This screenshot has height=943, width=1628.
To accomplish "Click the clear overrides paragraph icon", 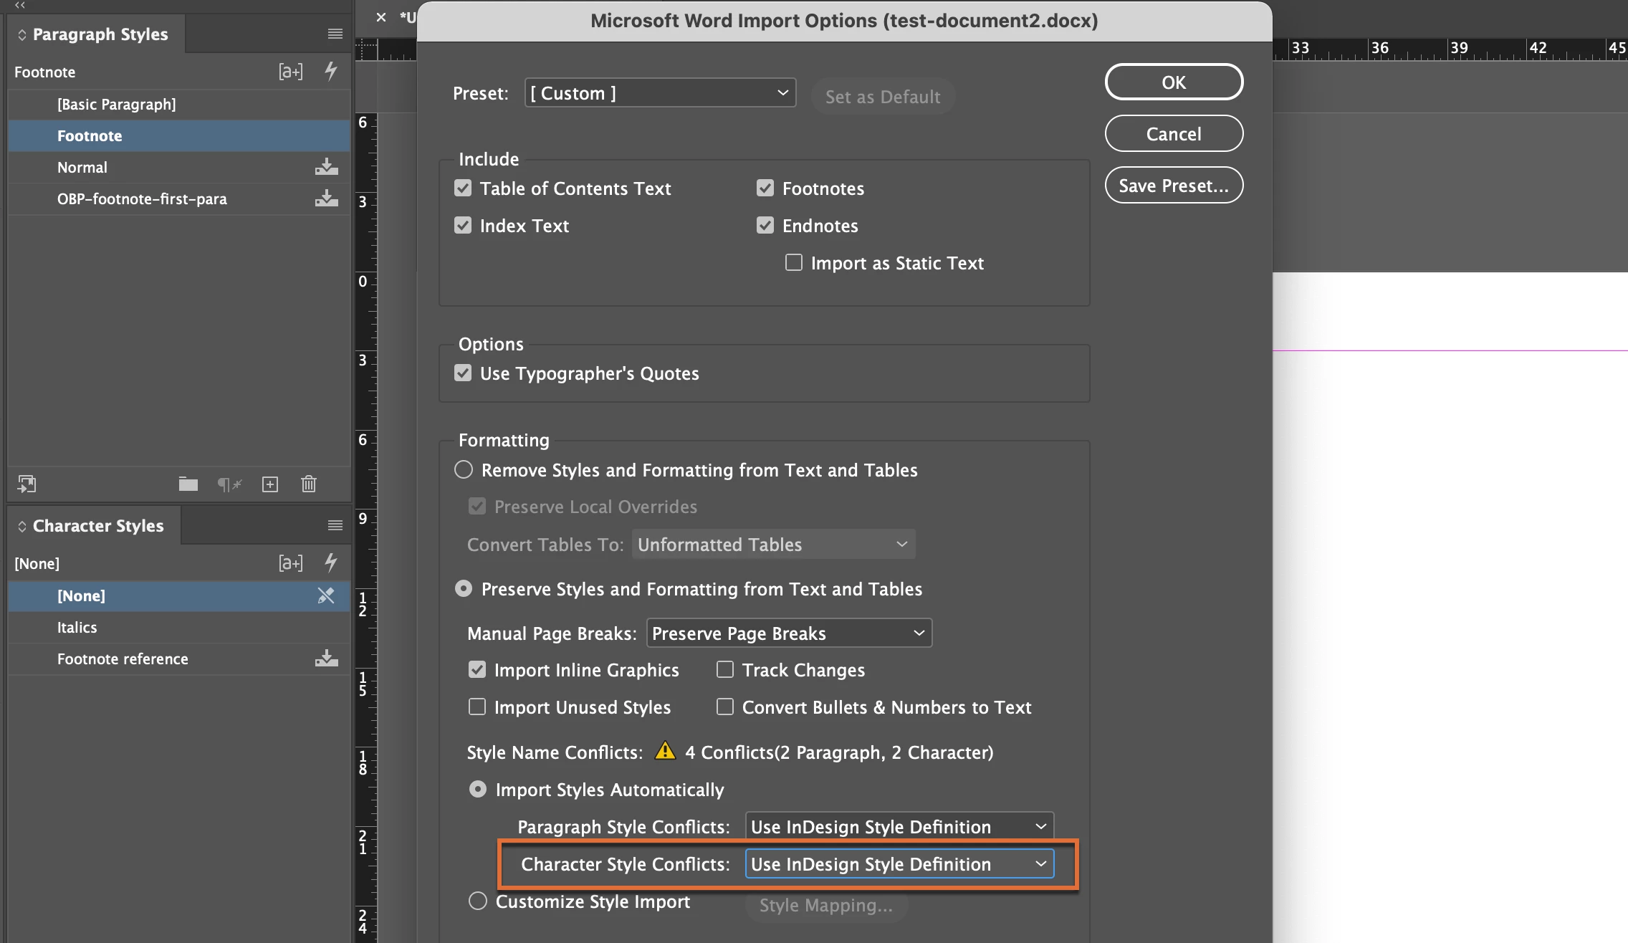I will [x=229, y=484].
